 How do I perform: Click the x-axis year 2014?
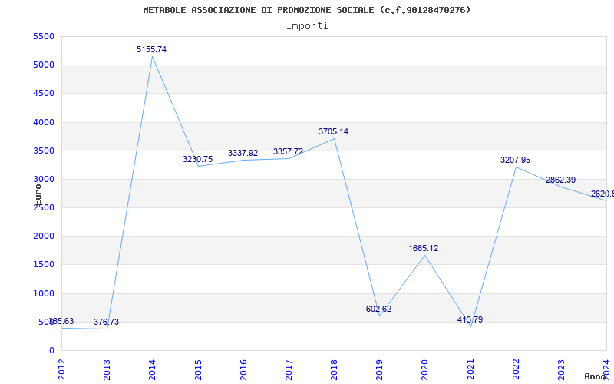click(x=152, y=369)
